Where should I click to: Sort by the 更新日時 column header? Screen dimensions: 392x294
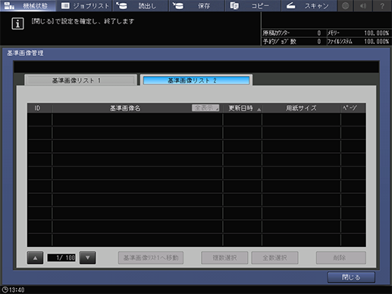point(243,108)
